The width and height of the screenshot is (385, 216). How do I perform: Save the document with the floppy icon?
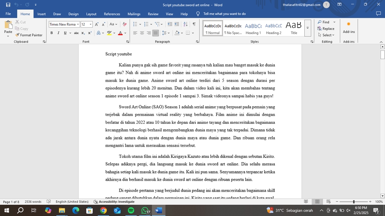pyautogui.click(x=8, y=5)
